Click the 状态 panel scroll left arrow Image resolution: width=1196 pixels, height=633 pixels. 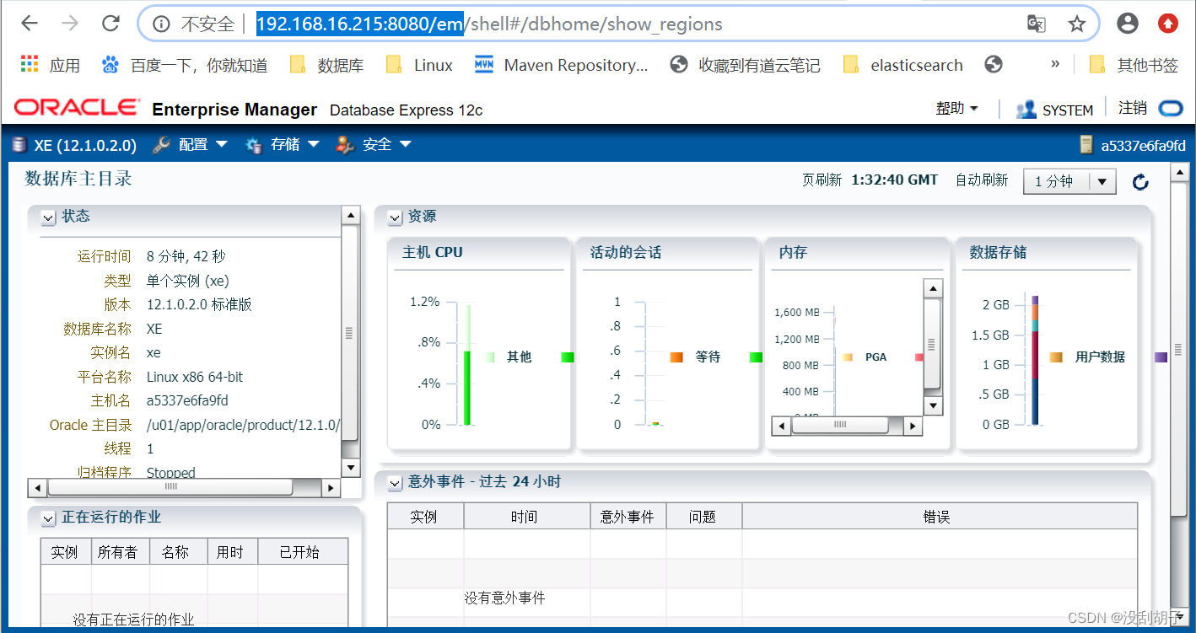[x=37, y=487]
